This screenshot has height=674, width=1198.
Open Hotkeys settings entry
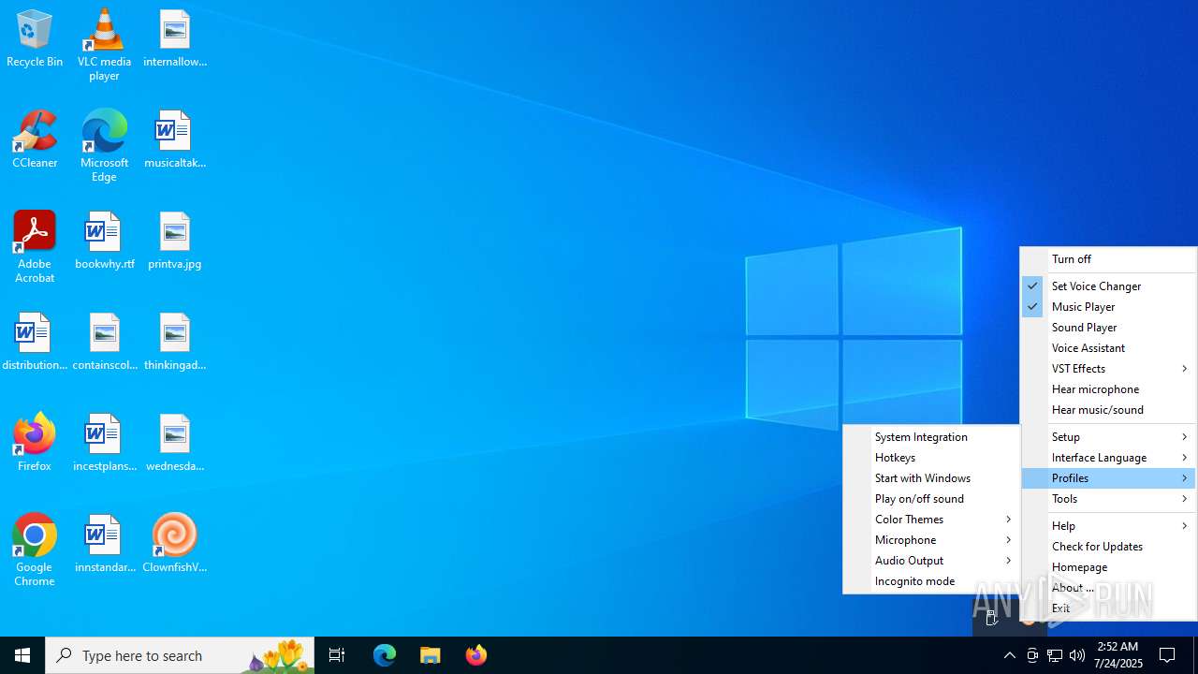(x=931, y=458)
